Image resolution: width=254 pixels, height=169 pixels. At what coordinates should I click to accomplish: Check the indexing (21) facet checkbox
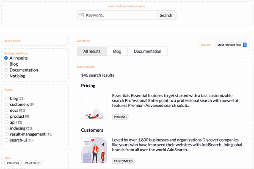(x=7, y=128)
